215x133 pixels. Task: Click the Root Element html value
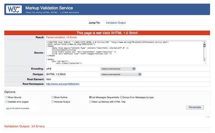48,79
